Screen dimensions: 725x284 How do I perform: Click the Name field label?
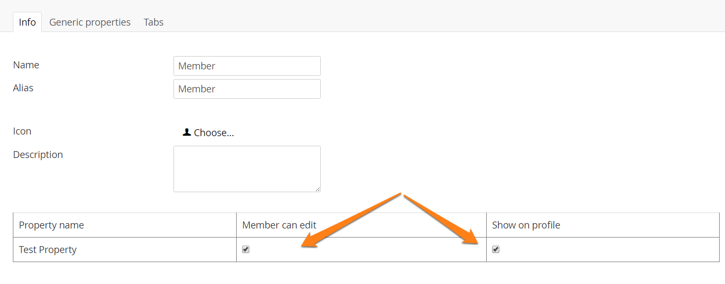point(26,65)
